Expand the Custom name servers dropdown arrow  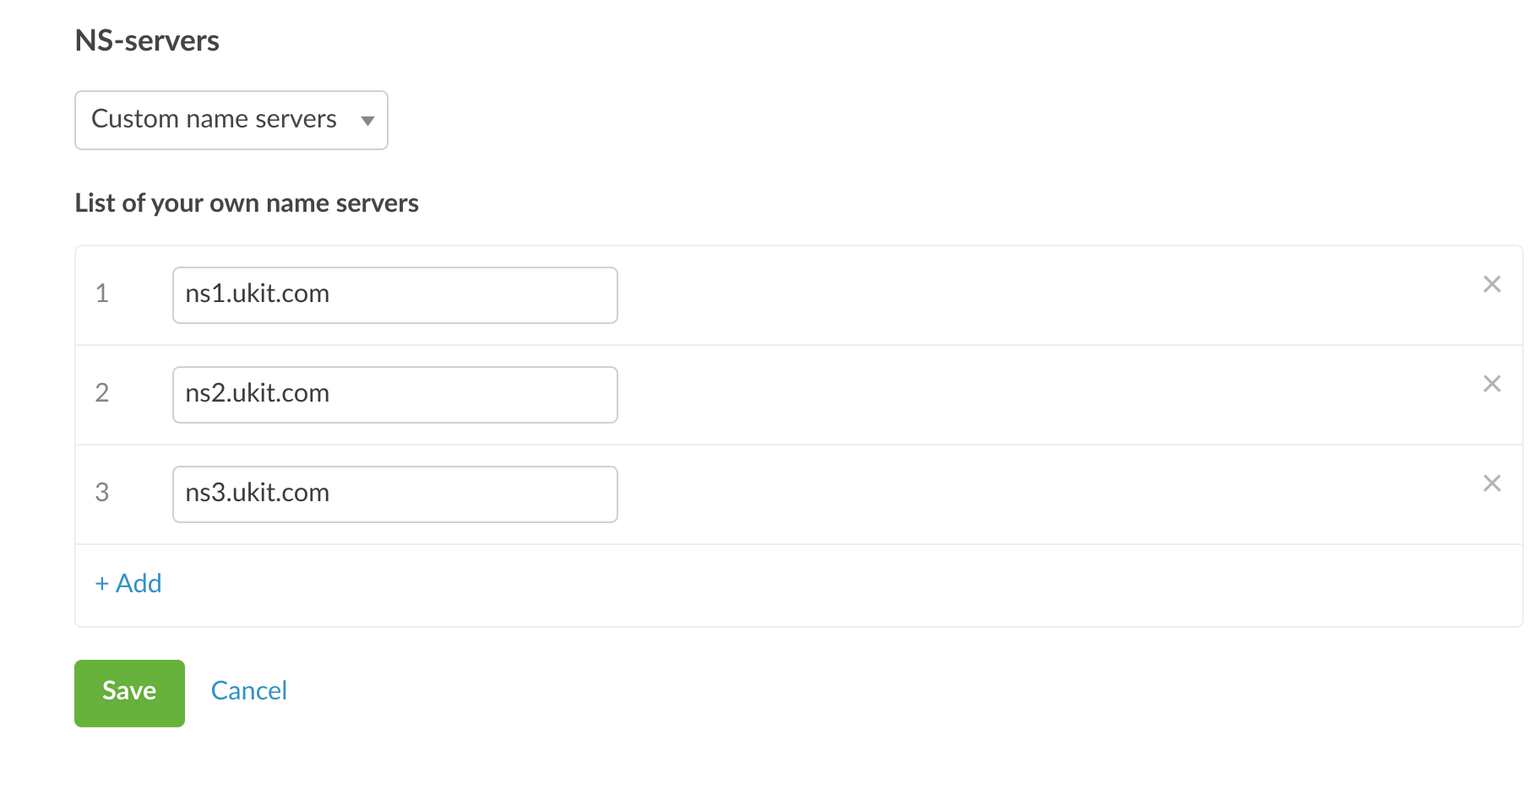click(x=367, y=121)
